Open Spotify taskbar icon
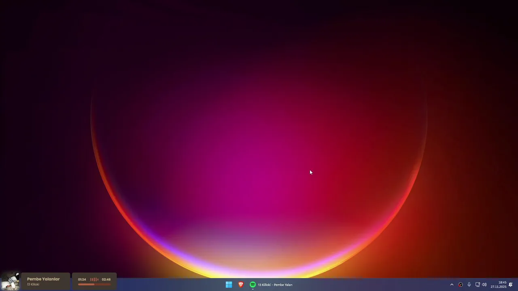The width and height of the screenshot is (518, 291). 253,285
